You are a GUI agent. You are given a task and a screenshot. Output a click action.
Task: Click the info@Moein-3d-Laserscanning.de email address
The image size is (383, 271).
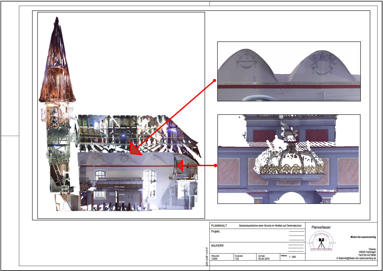359,258
